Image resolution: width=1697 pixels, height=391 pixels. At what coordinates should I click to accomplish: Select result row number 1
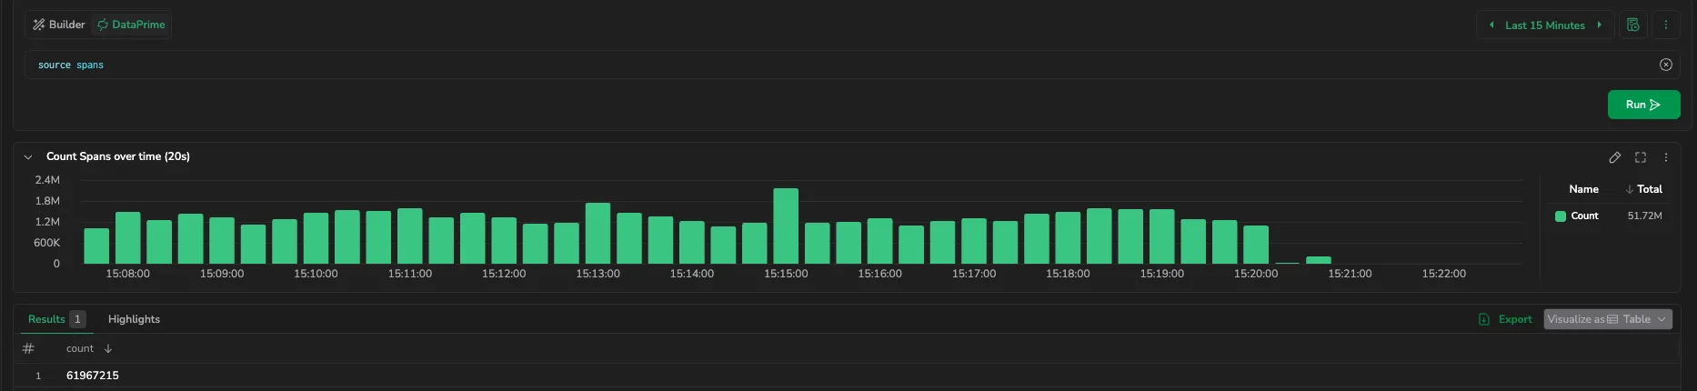(x=38, y=376)
